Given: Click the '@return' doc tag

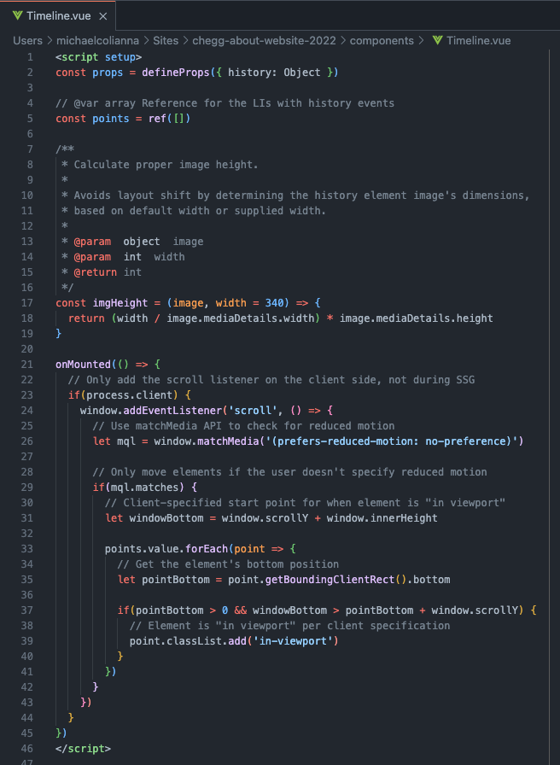Looking at the screenshot, I should 95,272.
